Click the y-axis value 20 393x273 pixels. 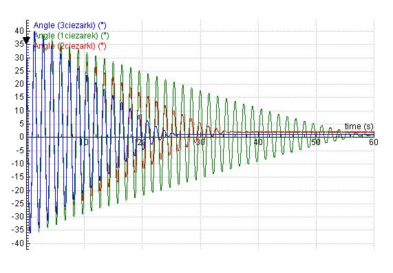[x=19, y=84]
